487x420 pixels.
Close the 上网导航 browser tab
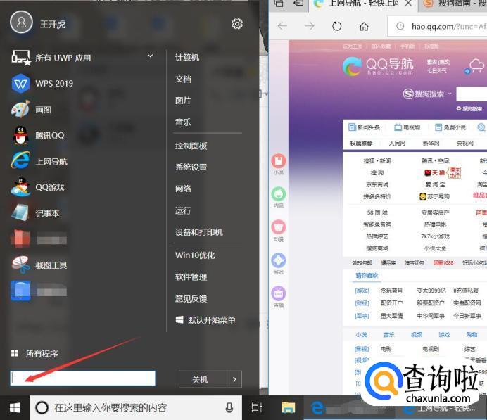409,4
